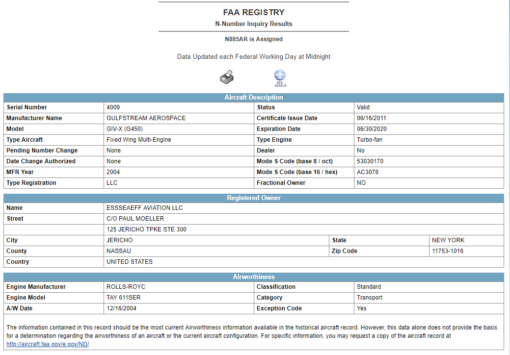
Task: Select address 125 JERICHO TPKE STE 300
Action: click(x=146, y=229)
